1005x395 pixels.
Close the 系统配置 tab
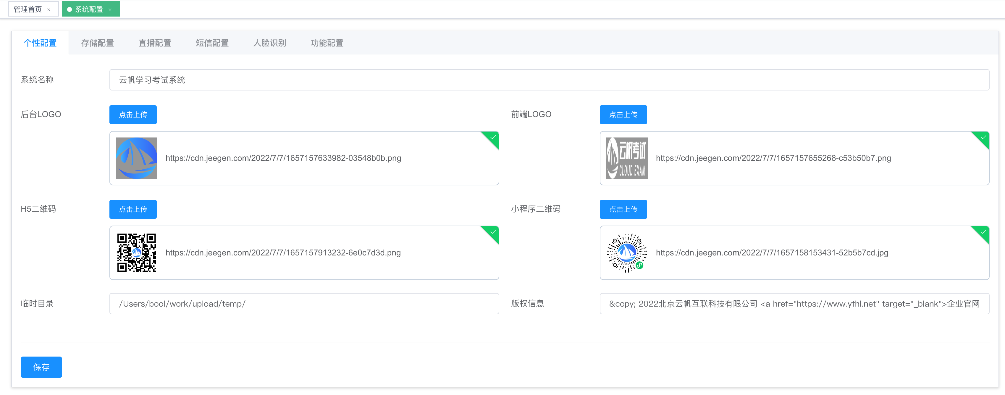coord(110,10)
